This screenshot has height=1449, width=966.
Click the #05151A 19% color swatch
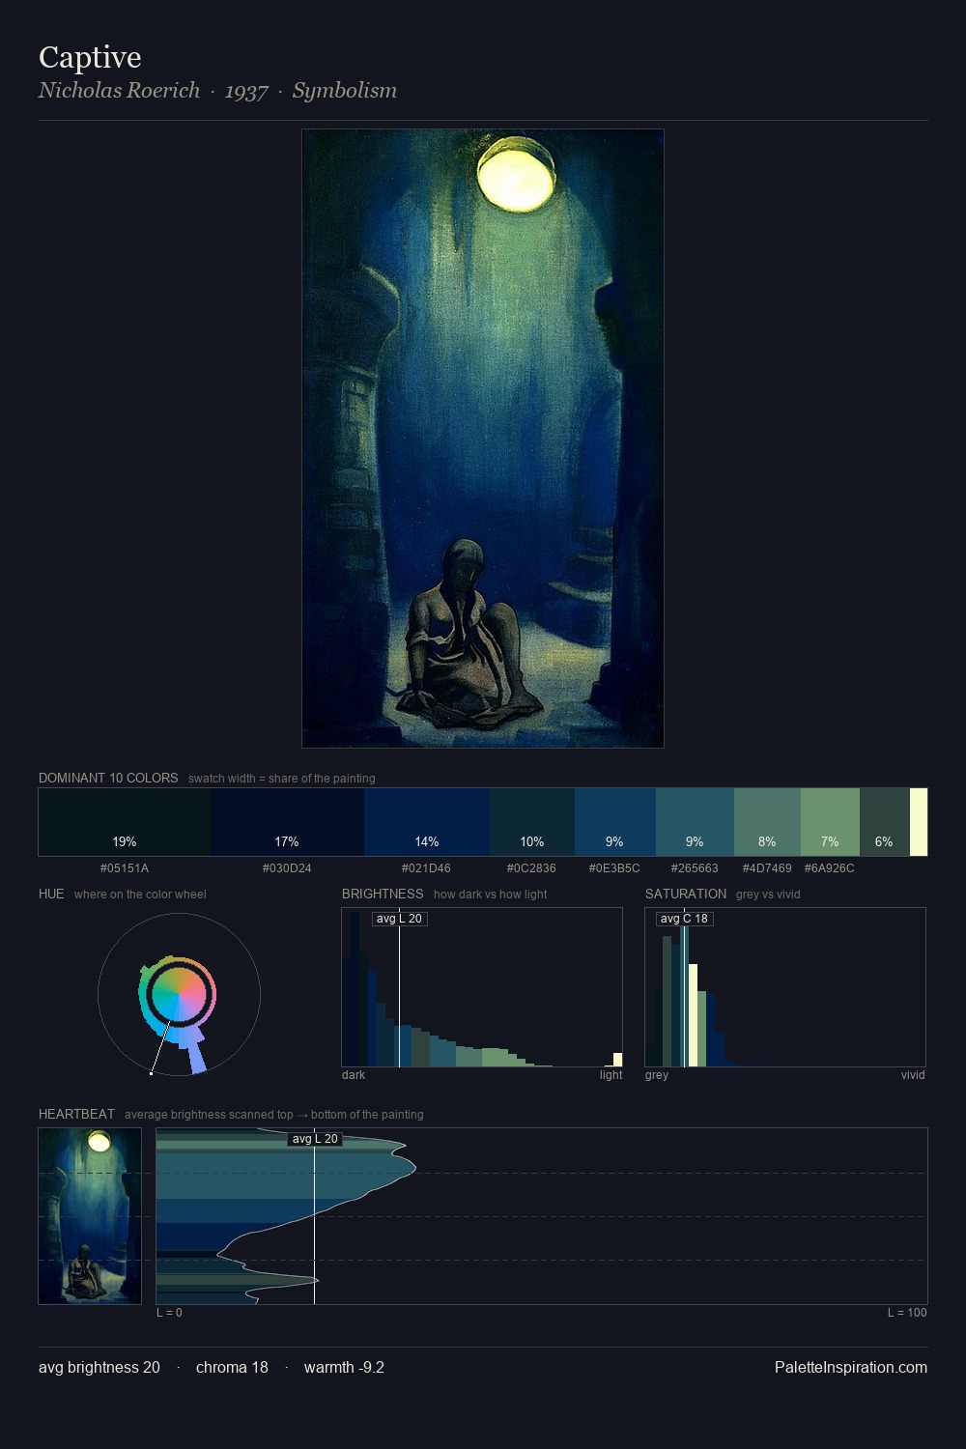click(125, 822)
